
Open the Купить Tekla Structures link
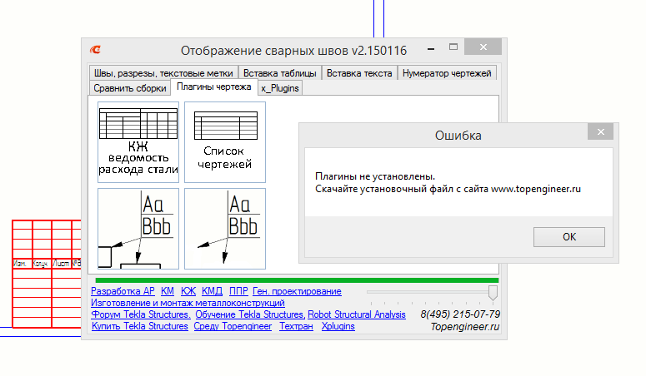(x=140, y=327)
